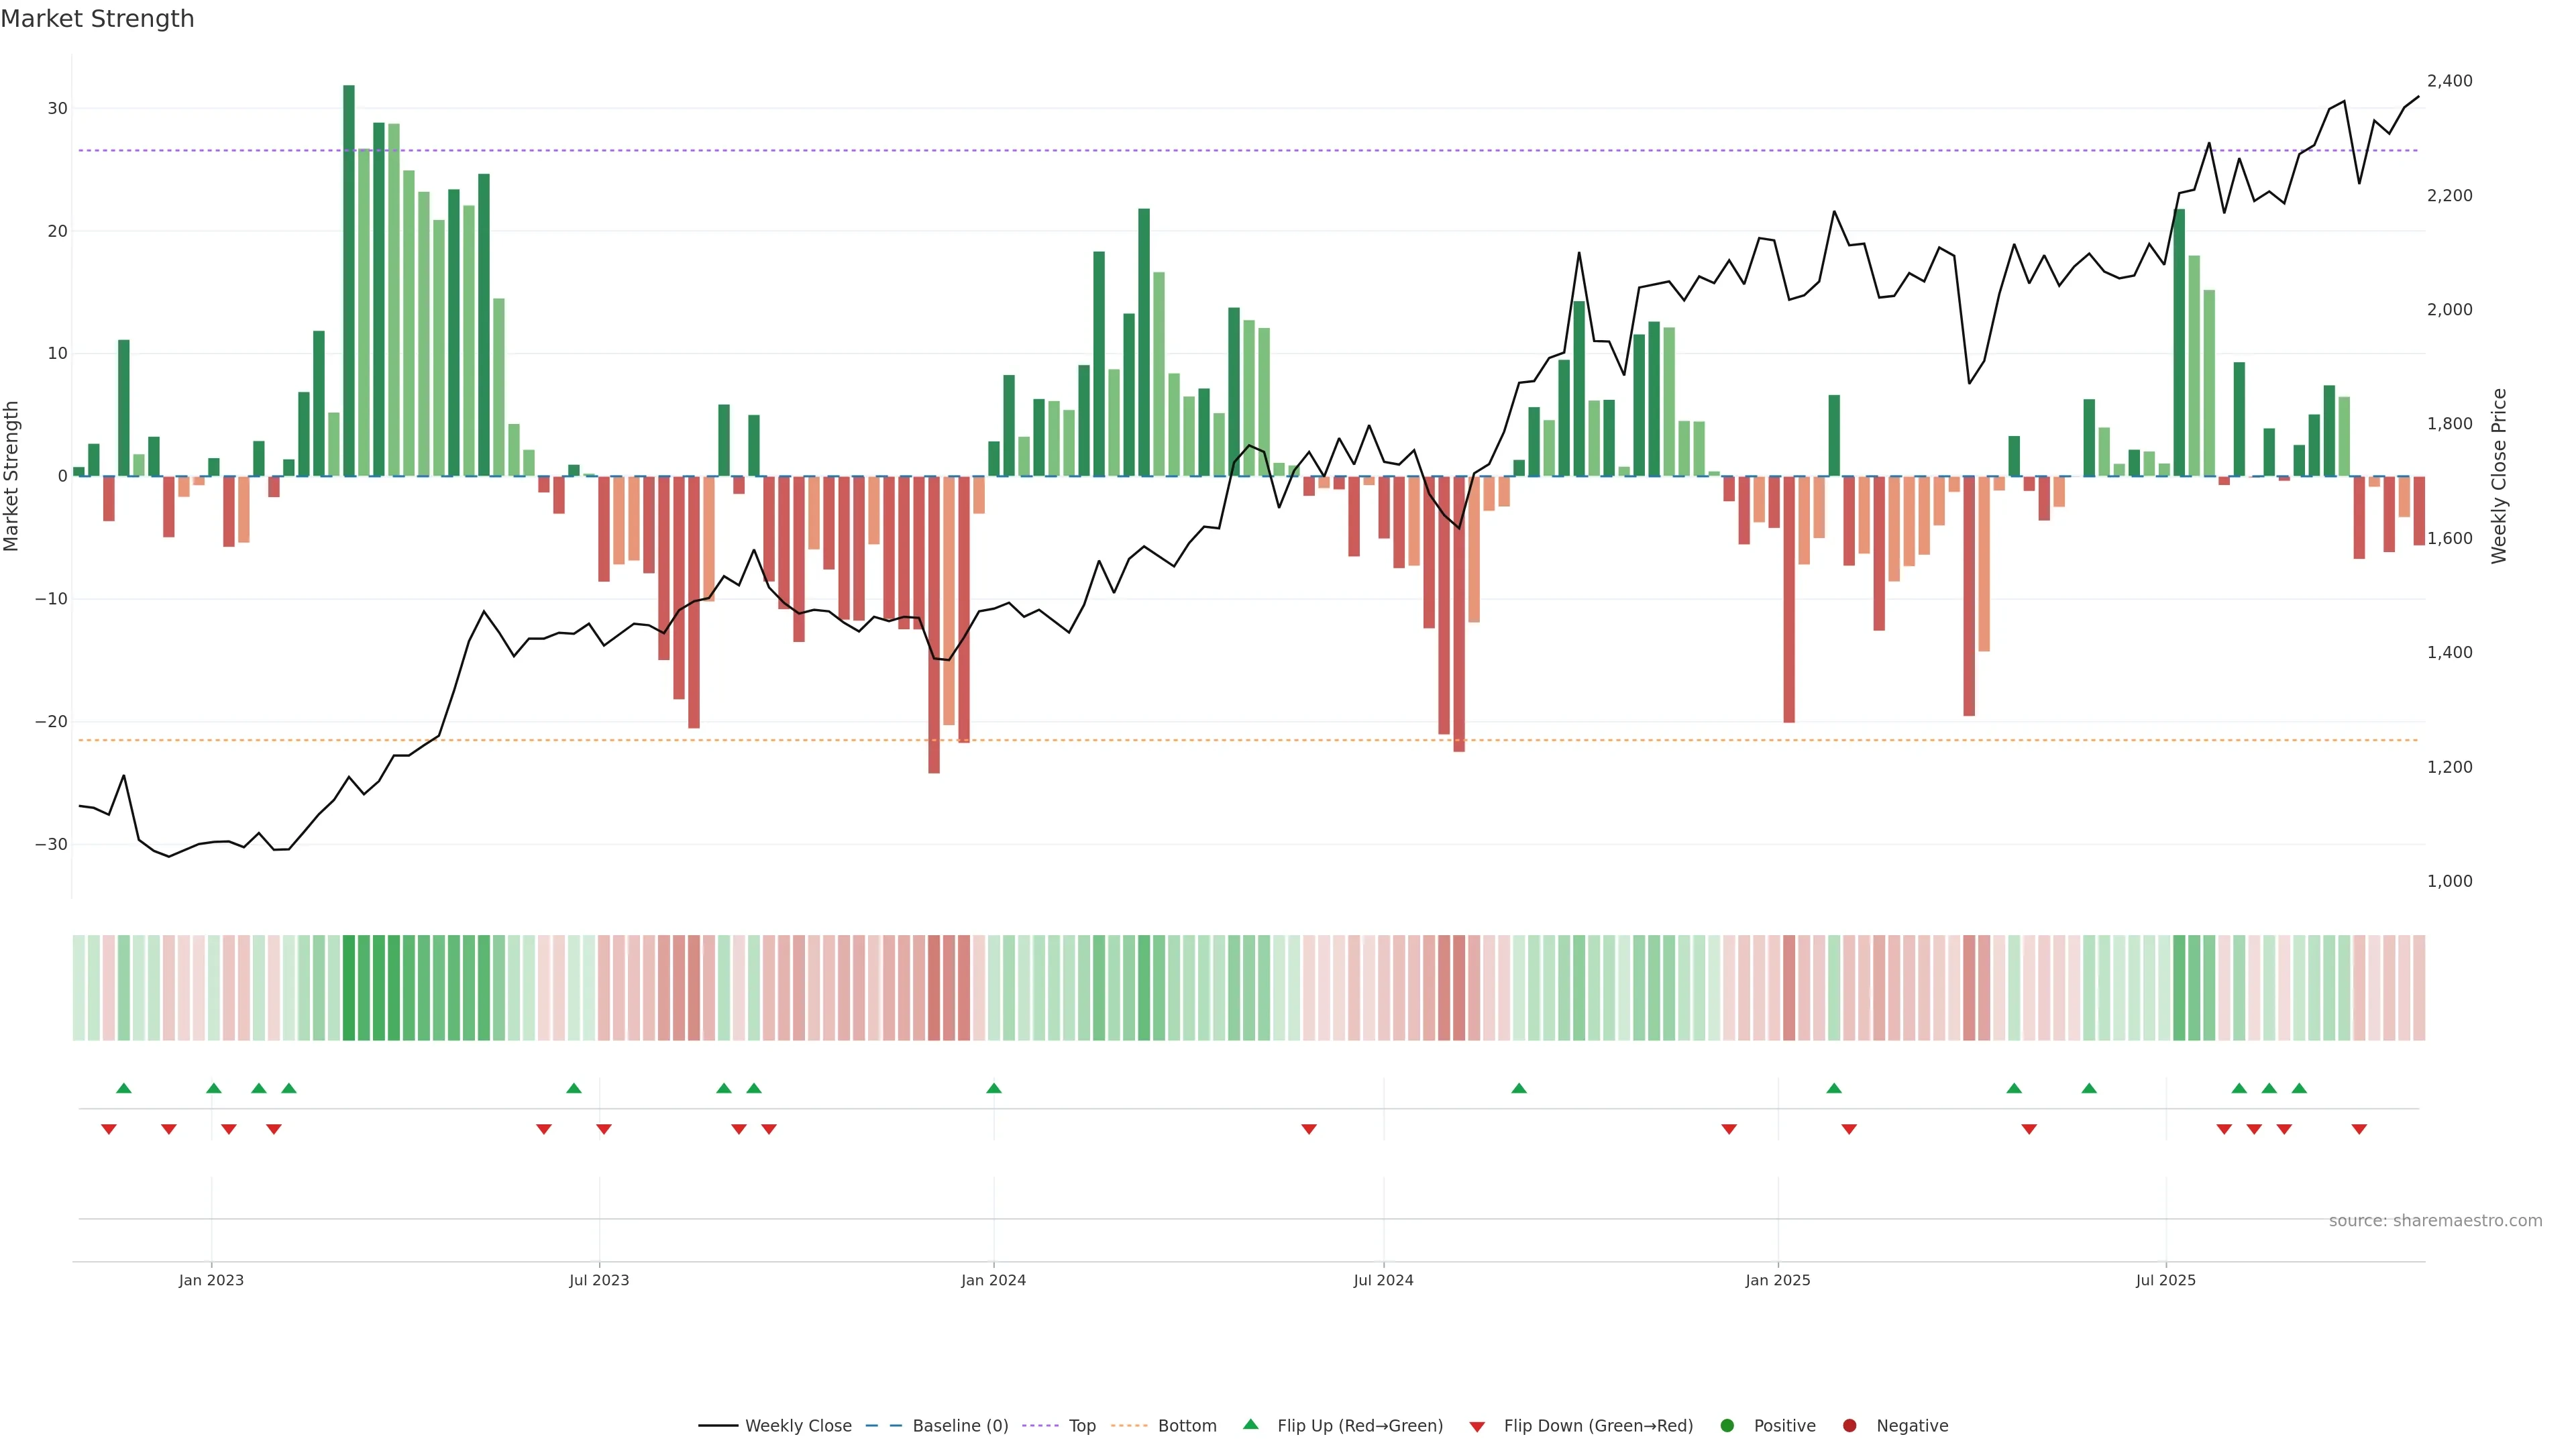Click the first red flip-down triangle marker
Viewport: 2576px width, 1449px height.
[x=109, y=1129]
